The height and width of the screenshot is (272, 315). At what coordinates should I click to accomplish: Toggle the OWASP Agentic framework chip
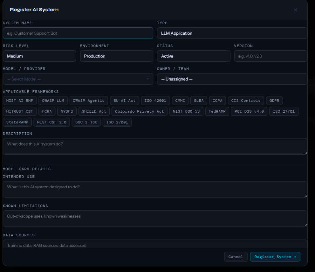tap(89, 100)
